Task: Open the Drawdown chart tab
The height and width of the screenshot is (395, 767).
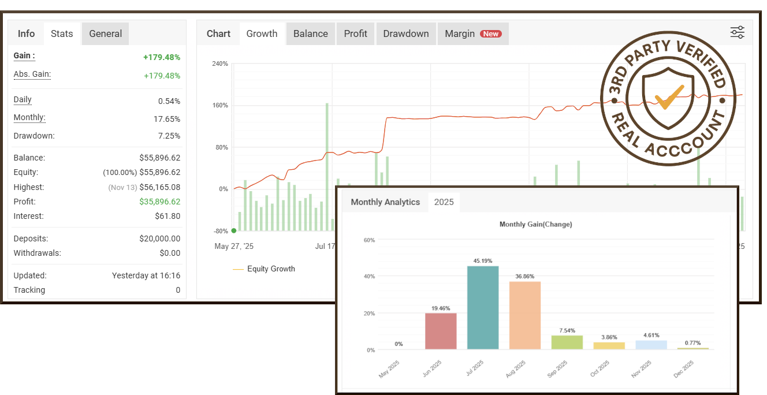Action: 406,33
